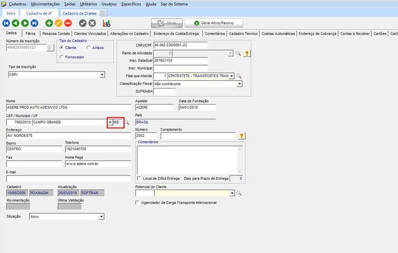Image resolution: width=398 pixels, height=253 pixels.
Task: Go to the last record
Action: 34,23
